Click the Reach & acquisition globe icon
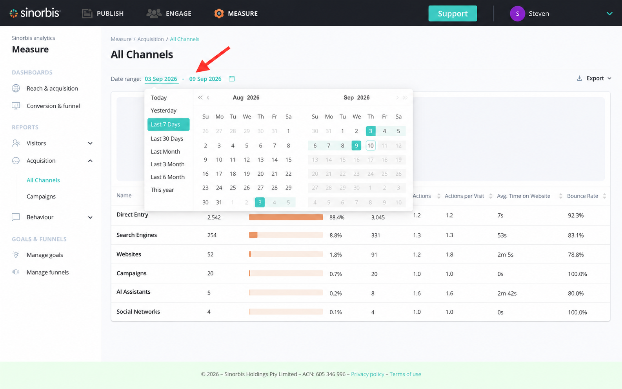The width and height of the screenshot is (622, 389). point(16,88)
